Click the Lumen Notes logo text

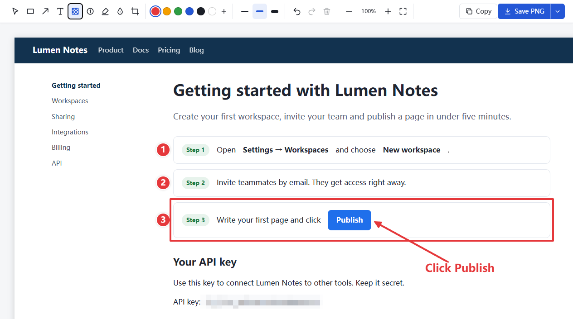pyautogui.click(x=60, y=50)
